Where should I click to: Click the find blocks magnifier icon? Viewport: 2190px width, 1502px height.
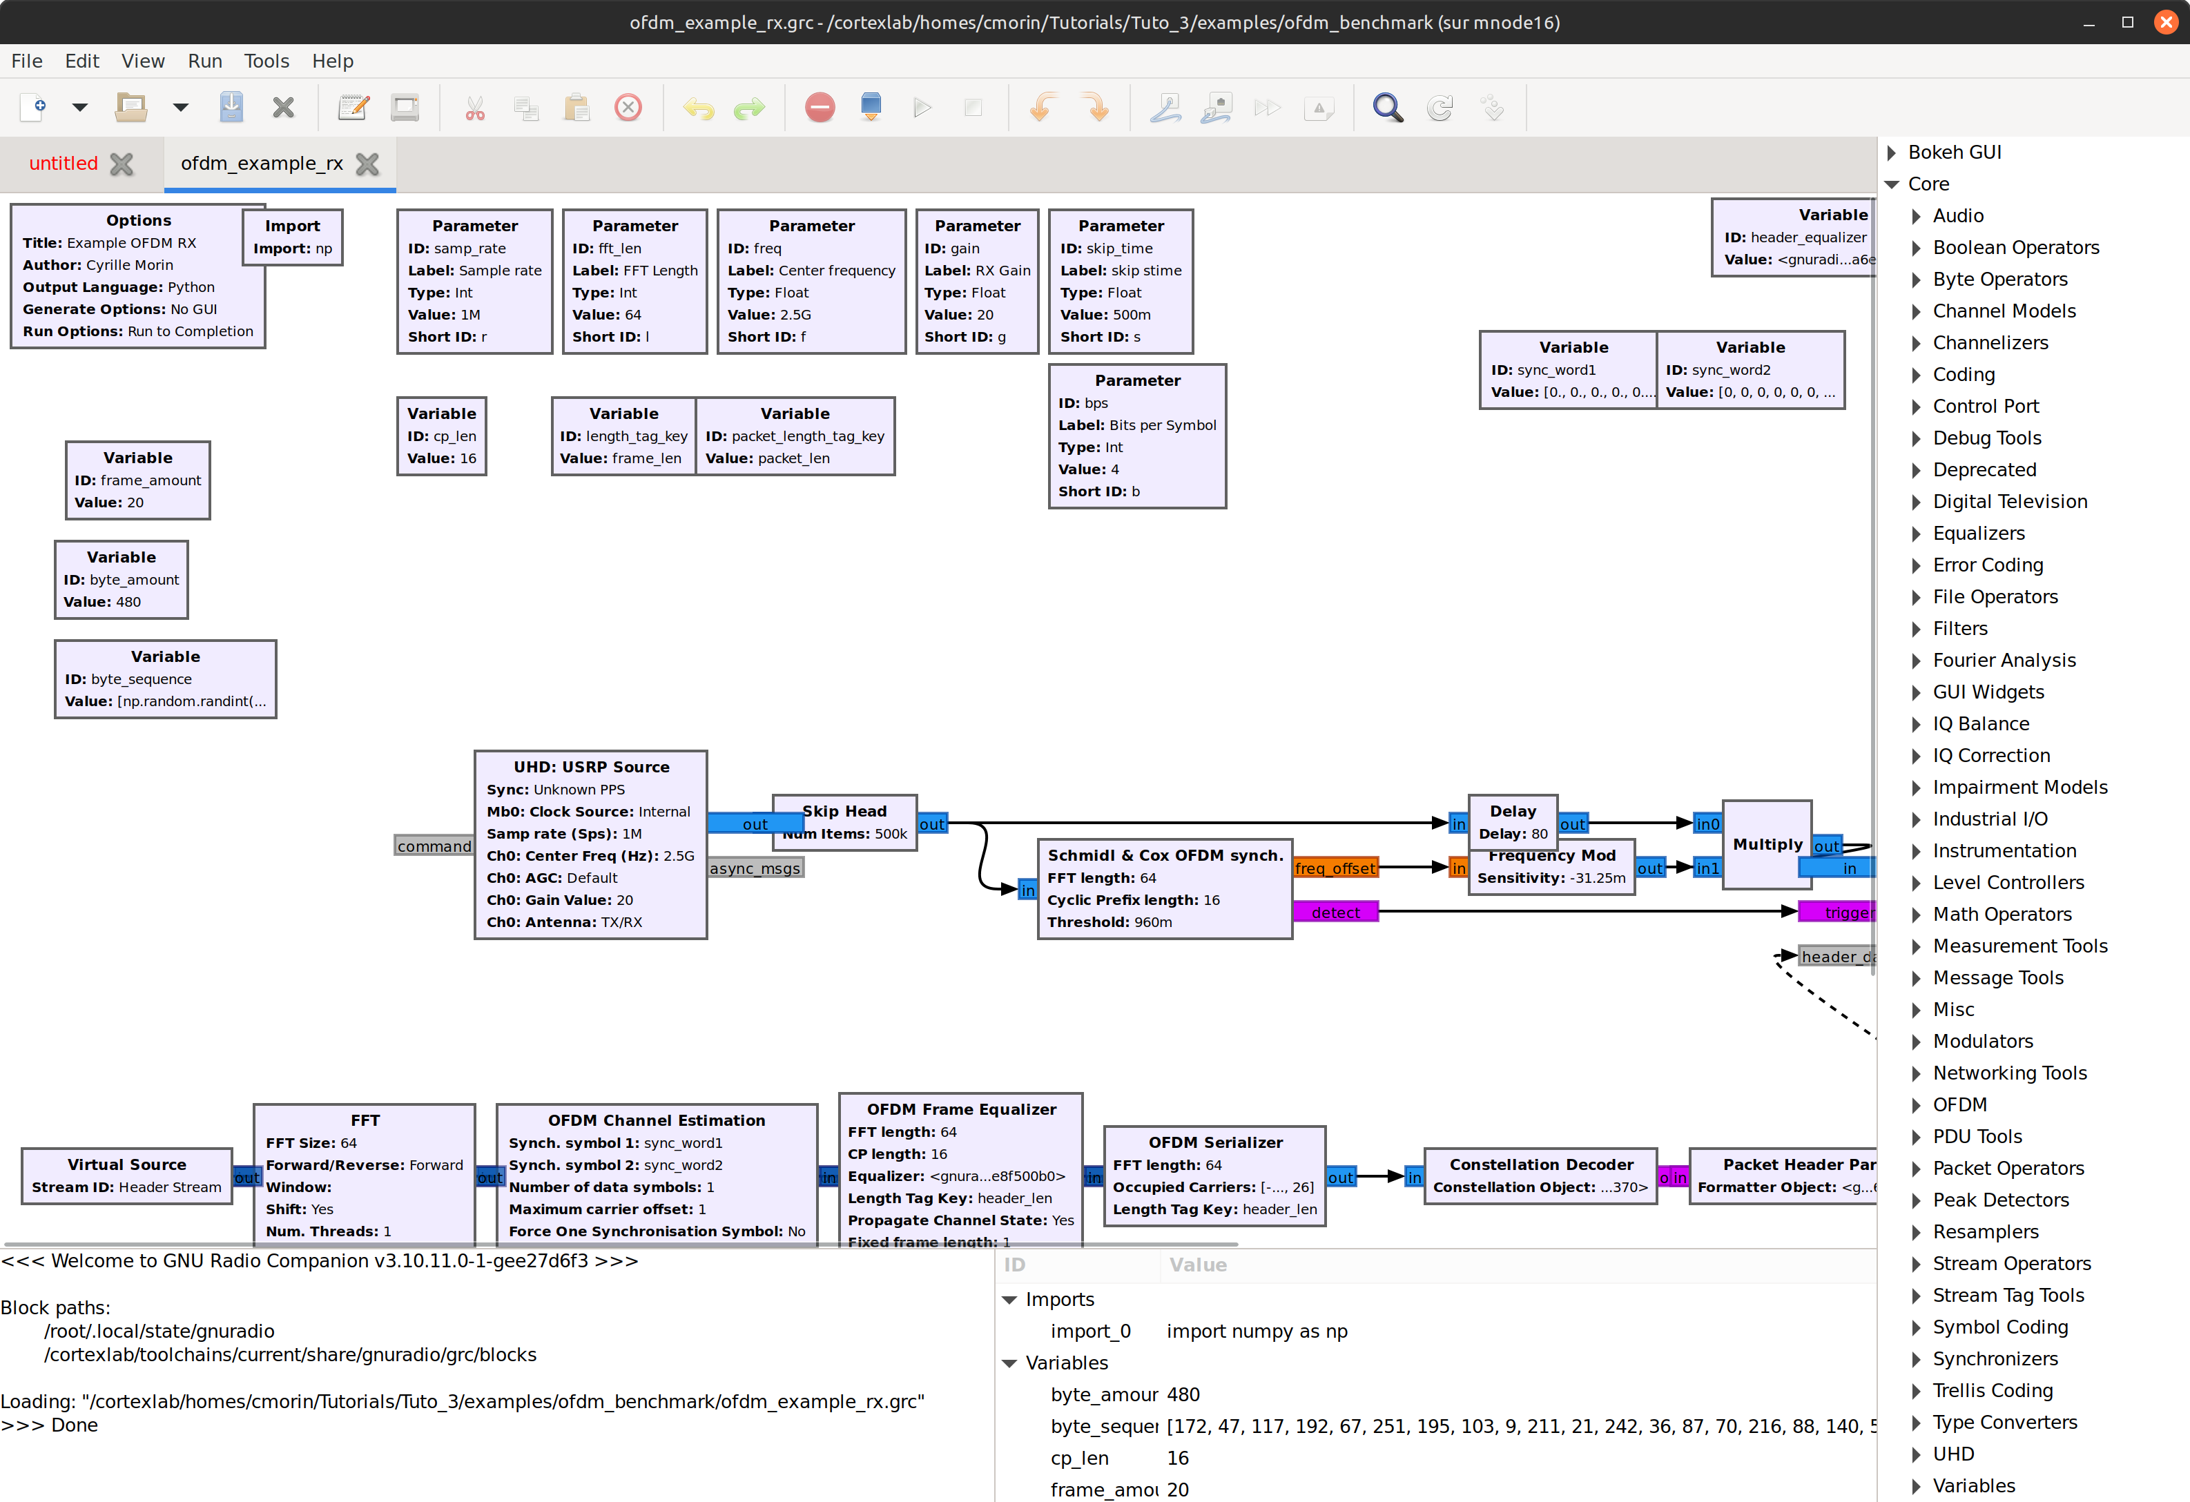[x=1387, y=108]
